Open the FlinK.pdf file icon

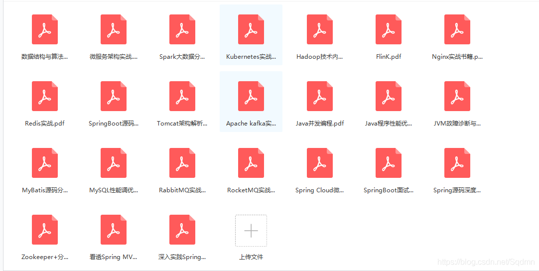[389, 29]
